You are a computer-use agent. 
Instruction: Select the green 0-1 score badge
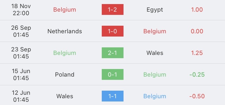click(x=113, y=74)
